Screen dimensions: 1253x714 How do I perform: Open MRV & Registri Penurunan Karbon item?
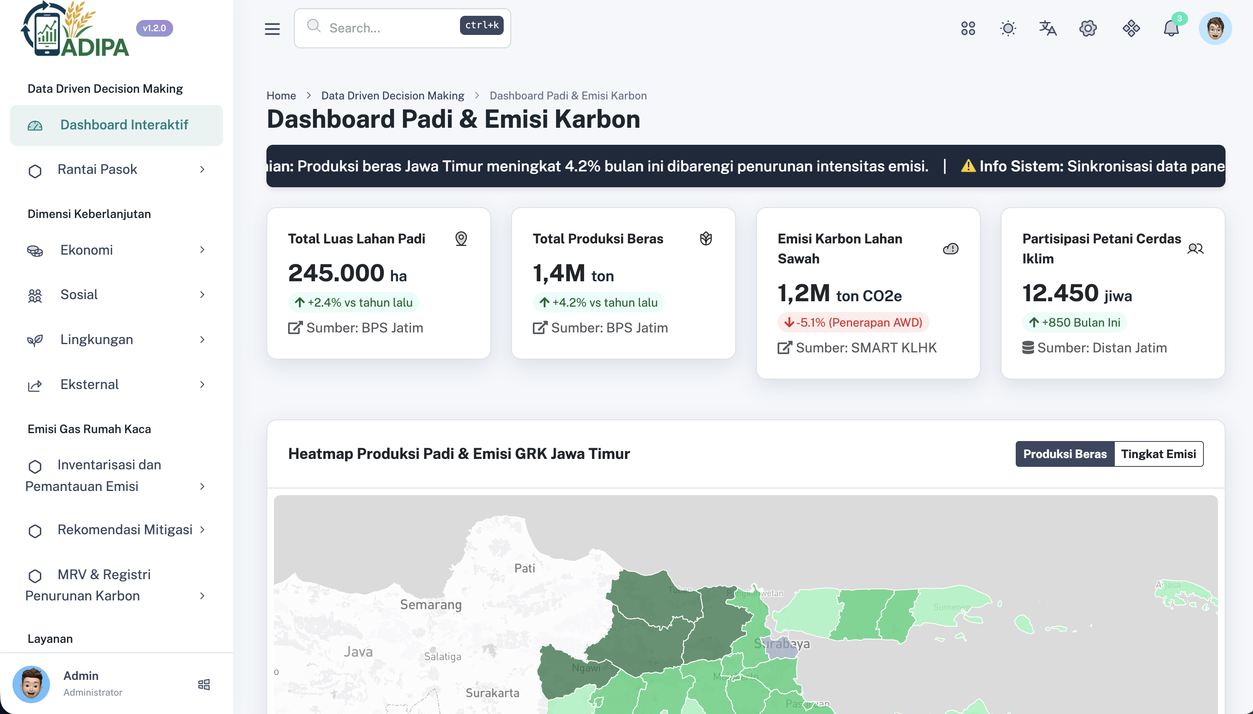(116, 585)
